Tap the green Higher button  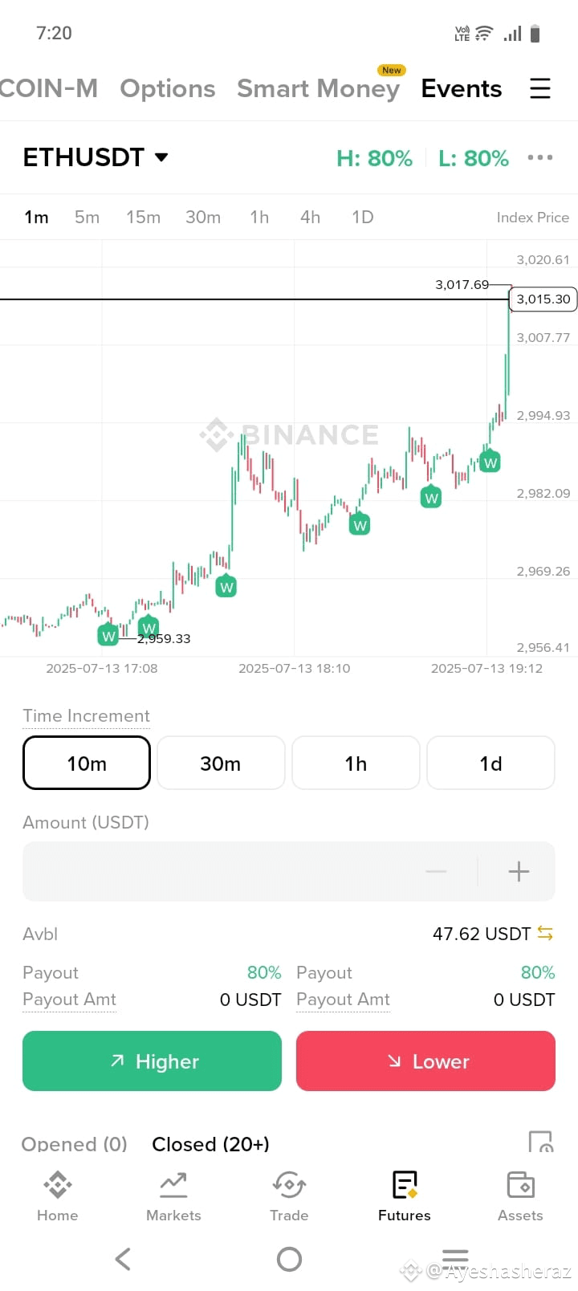[152, 1061]
